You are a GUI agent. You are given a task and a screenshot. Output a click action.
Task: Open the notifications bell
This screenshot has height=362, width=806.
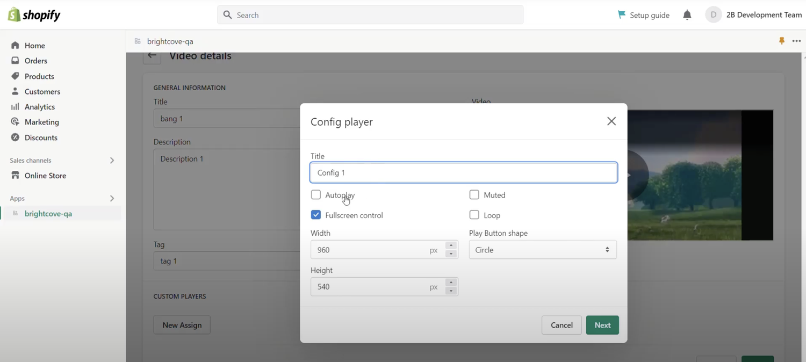click(687, 15)
